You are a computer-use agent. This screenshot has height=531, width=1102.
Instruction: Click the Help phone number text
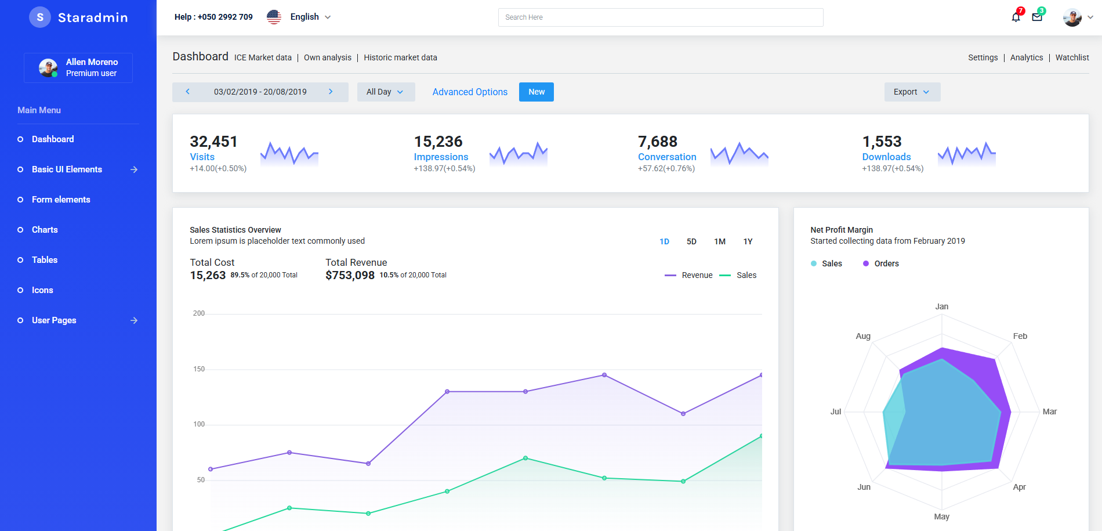213,17
